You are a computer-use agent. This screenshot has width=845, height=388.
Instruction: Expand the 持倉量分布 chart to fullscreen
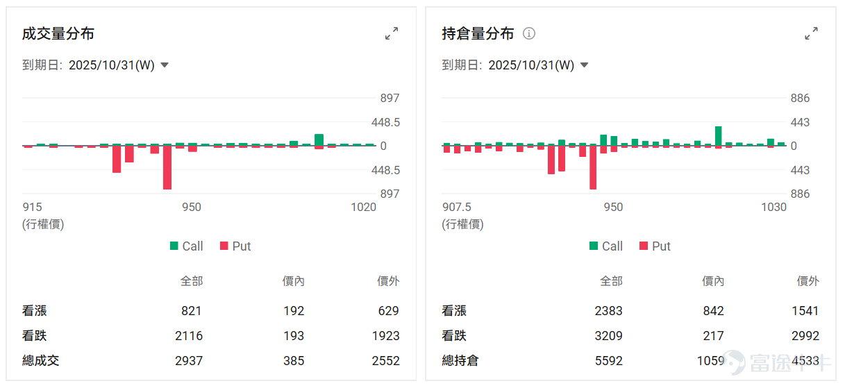click(x=811, y=33)
